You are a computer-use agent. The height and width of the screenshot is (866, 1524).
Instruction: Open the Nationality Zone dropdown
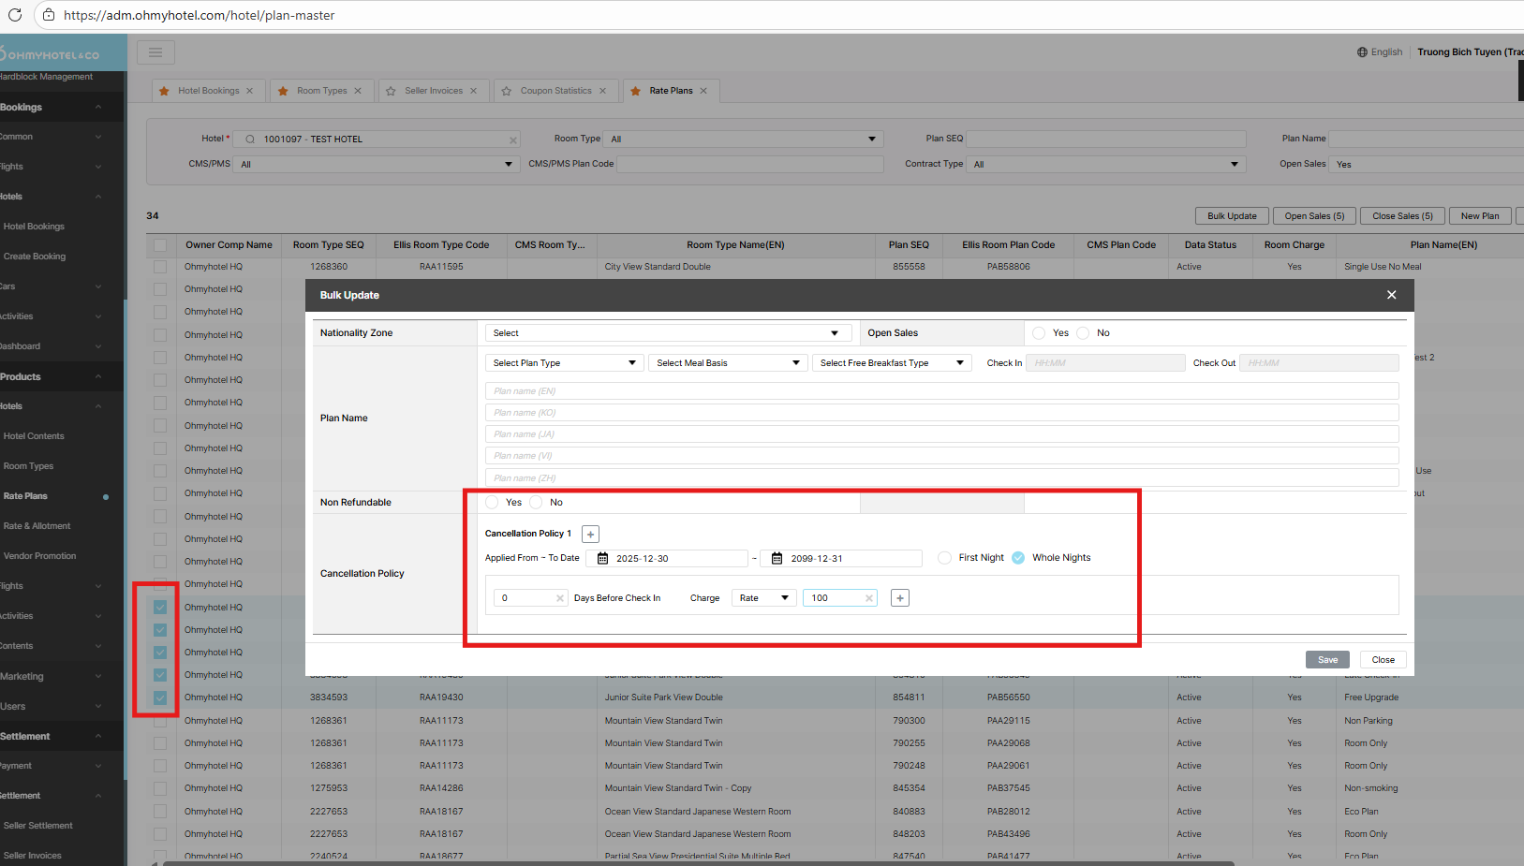pyautogui.click(x=667, y=333)
